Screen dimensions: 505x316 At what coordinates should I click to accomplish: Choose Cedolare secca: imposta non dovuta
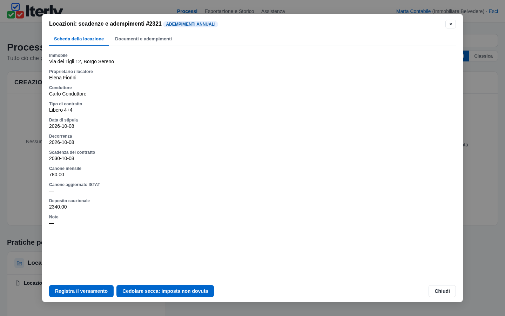165,291
